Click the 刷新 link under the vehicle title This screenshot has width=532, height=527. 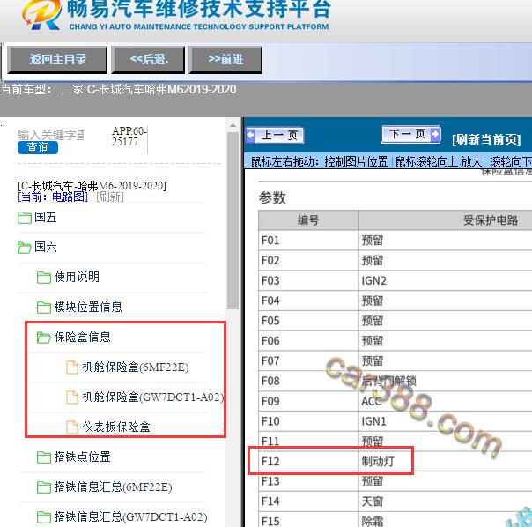110,197
